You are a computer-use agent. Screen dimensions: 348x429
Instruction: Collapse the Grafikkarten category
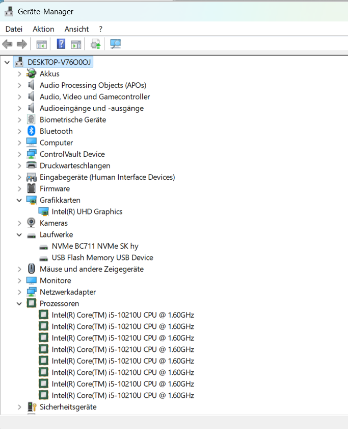coord(19,200)
